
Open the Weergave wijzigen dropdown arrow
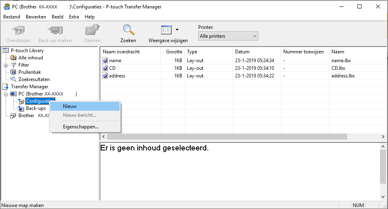[177, 30]
